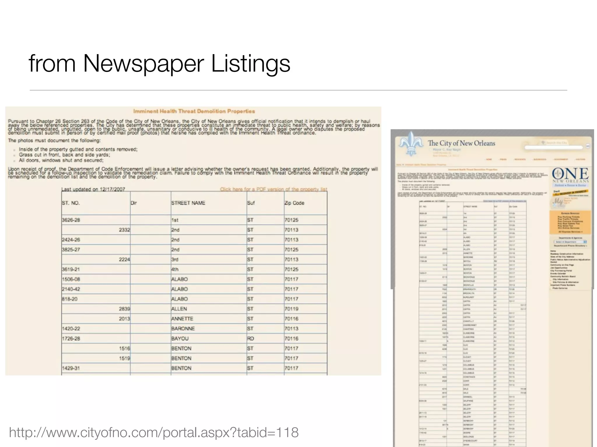The width and height of the screenshot is (597, 447).
Task: Click 'BAYOU' street name in enlarged table
Action: [180, 339]
